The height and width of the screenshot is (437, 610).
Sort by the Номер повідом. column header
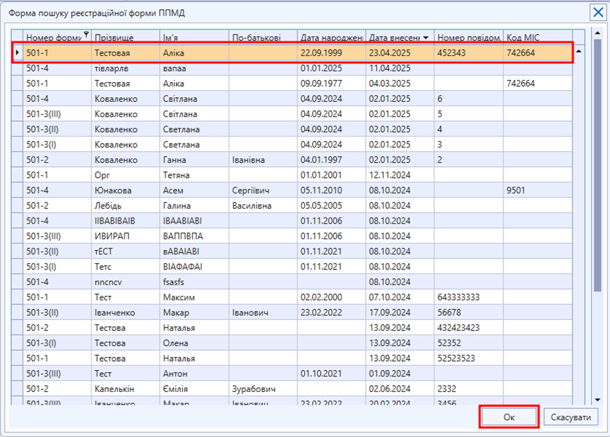pyautogui.click(x=468, y=38)
